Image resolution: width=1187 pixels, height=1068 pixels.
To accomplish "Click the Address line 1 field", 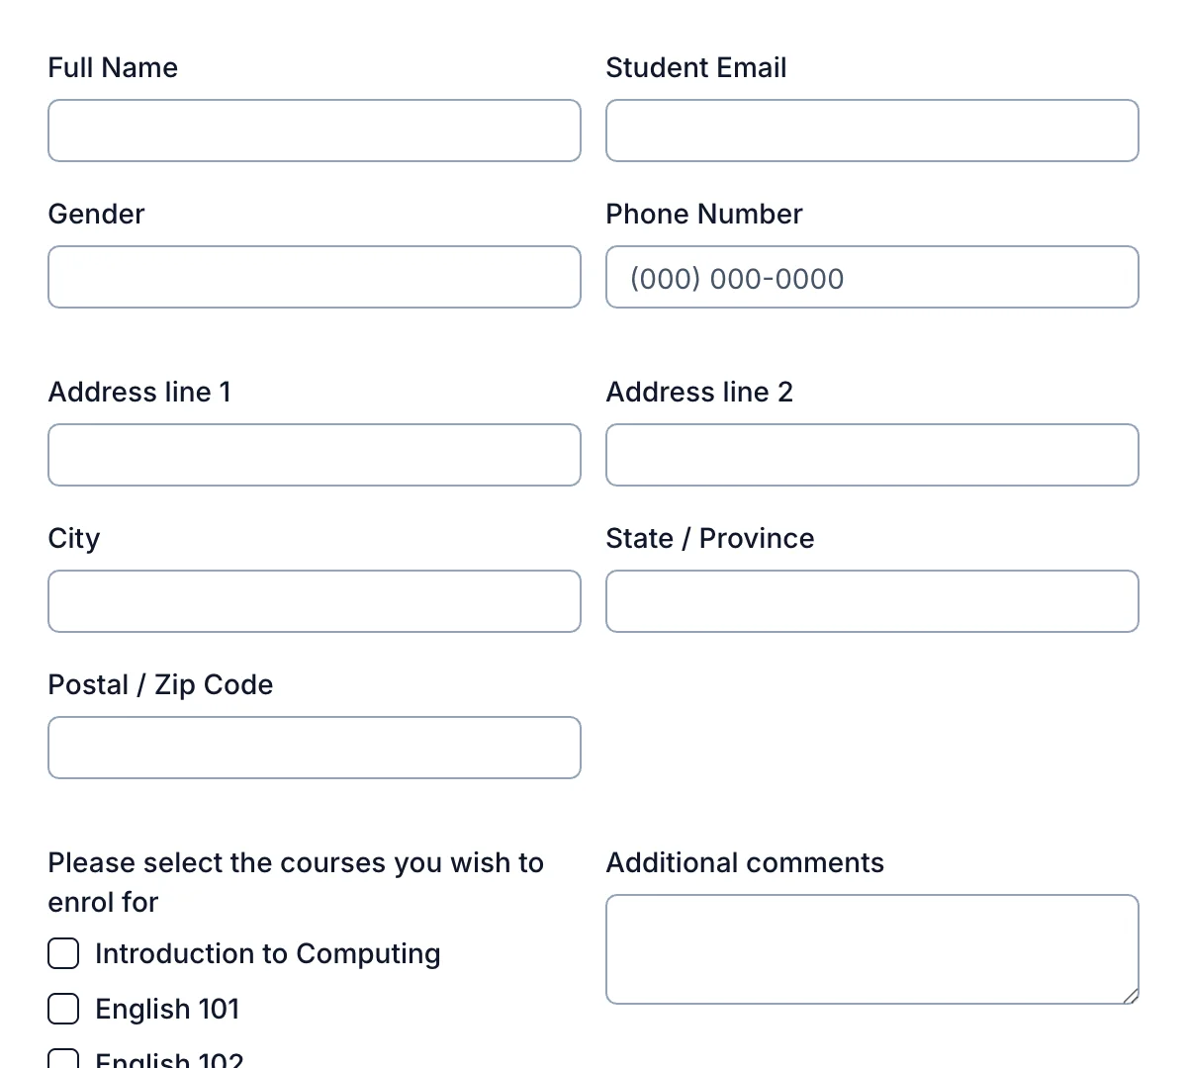I will pyautogui.click(x=314, y=454).
